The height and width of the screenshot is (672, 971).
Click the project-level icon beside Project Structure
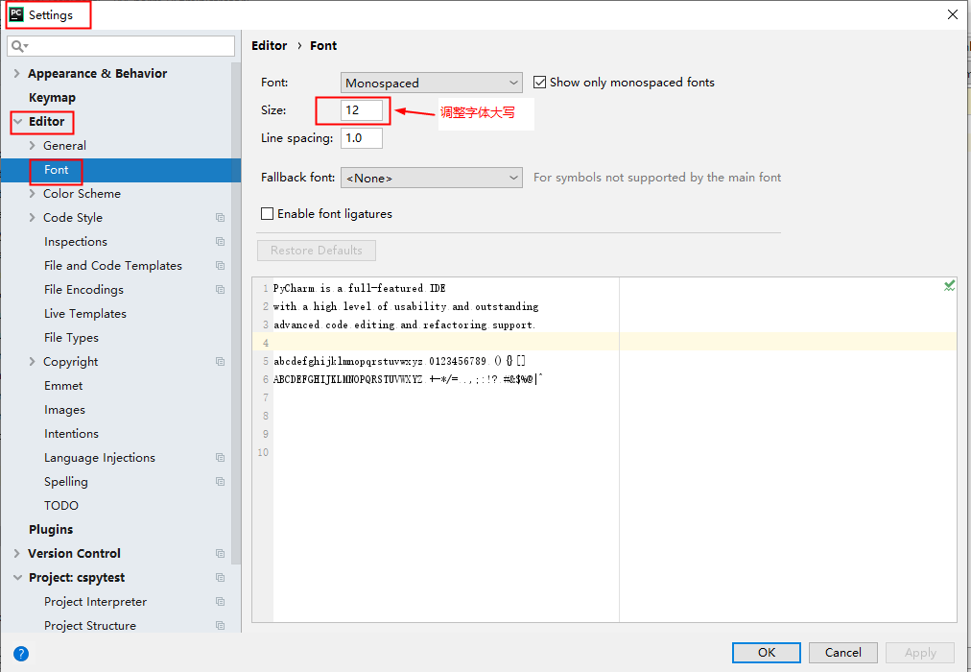pyautogui.click(x=220, y=626)
